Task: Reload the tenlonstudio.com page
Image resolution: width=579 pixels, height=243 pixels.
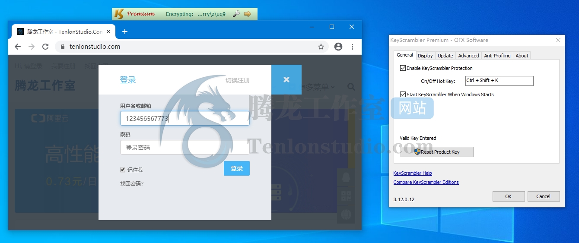Action: (x=45, y=47)
